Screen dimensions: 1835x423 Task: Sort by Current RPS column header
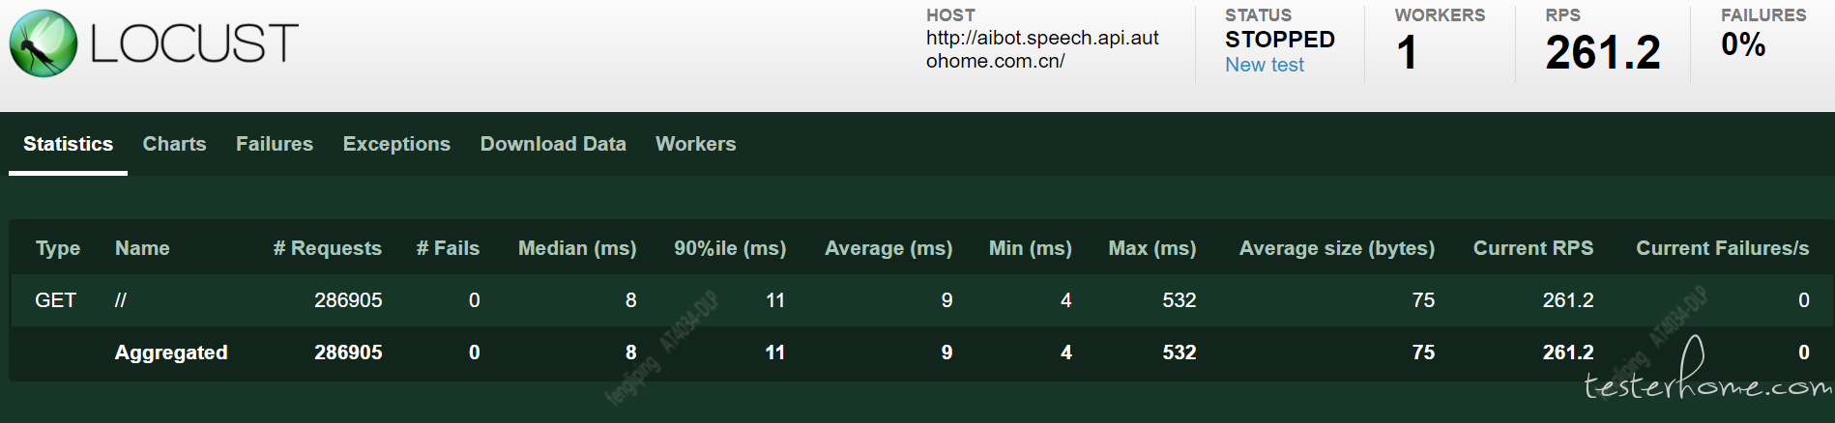1533,248
